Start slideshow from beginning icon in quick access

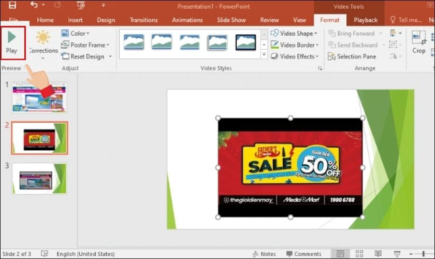(x=81, y=5)
